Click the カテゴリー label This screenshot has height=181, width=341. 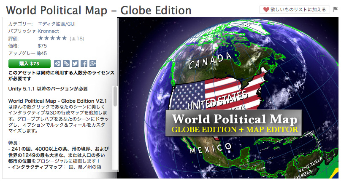20,24
